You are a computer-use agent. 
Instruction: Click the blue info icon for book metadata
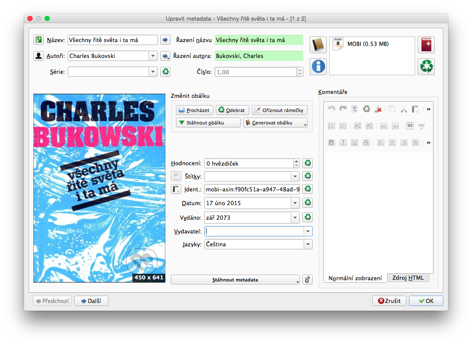tap(318, 67)
